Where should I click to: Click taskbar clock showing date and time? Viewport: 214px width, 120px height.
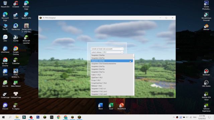pos(202,117)
